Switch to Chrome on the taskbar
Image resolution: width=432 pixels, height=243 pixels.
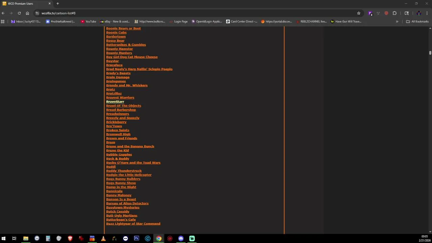pos(159,239)
